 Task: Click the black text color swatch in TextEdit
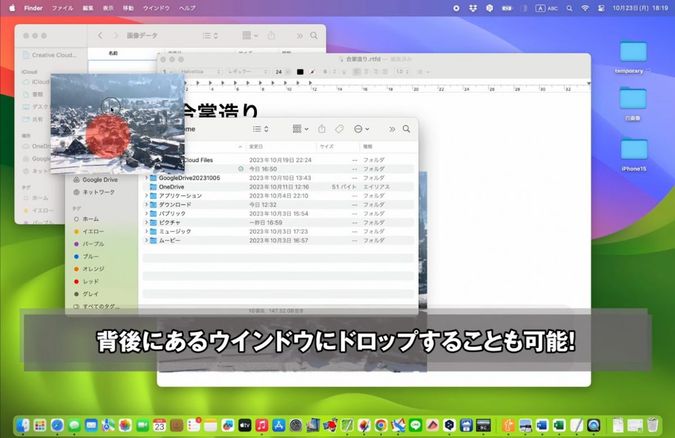click(300, 72)
